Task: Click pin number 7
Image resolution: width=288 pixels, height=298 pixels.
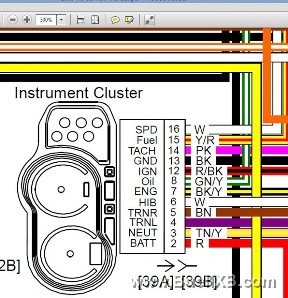Action: click(174, 192)
